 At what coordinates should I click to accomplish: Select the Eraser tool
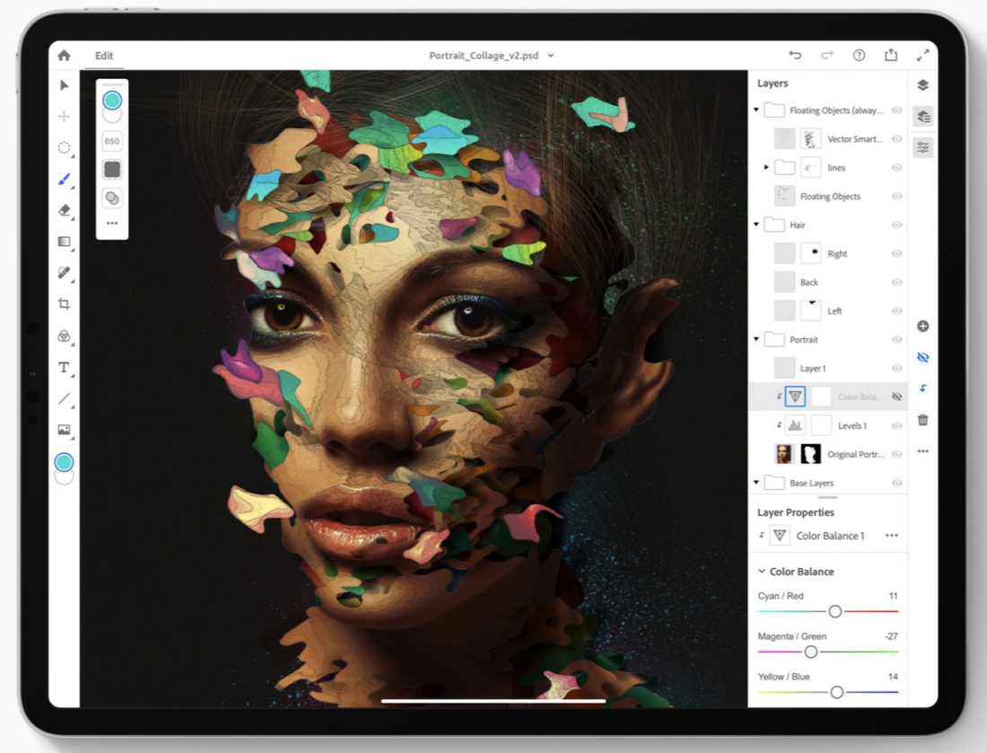click(x=64, y=211)
